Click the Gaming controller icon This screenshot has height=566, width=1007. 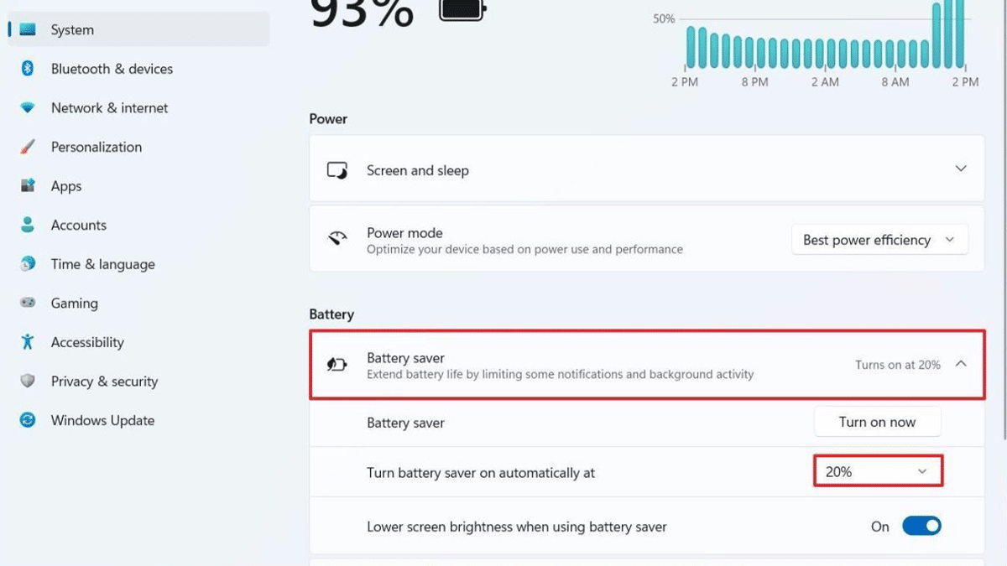click(x=28, y=303)
